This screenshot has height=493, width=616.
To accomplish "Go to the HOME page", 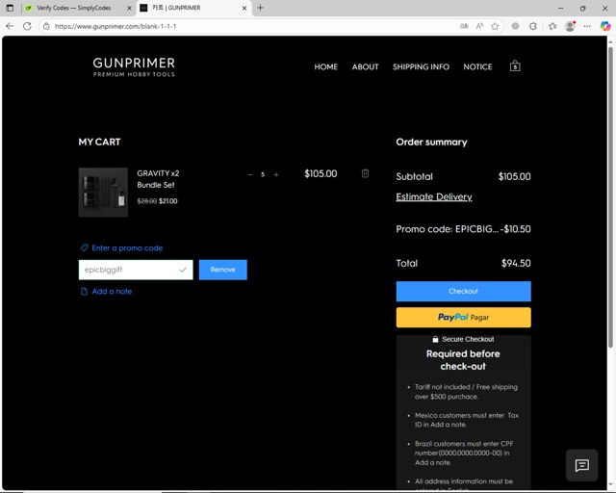I will pyautogui.click(x=325, y=66).
